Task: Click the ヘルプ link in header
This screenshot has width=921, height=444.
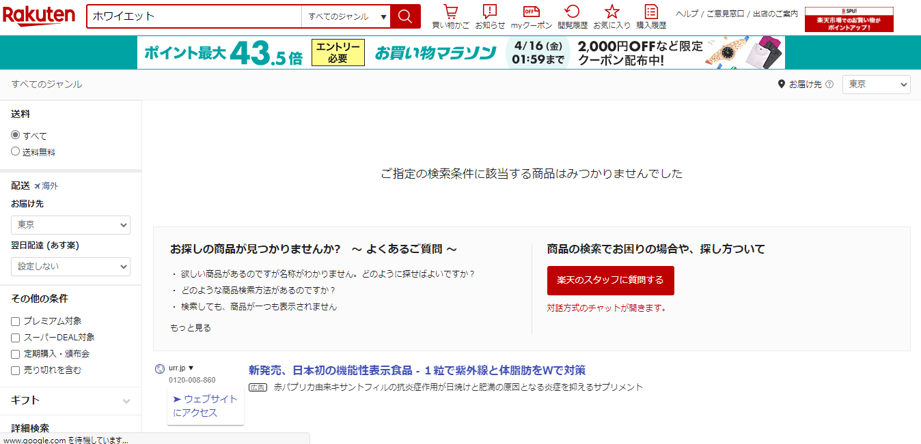Action: (687, 14)
